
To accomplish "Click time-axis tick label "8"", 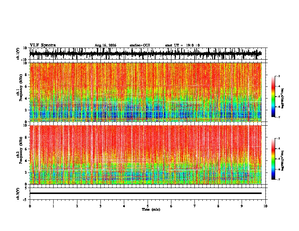I will pos(218,206).
